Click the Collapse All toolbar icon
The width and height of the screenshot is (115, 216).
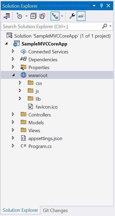[x=33, y=16]
